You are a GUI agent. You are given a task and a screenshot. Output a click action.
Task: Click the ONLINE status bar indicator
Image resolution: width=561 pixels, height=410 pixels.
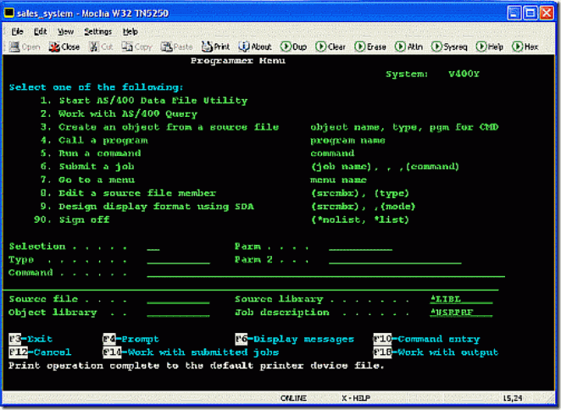click(x=293, y=398)
